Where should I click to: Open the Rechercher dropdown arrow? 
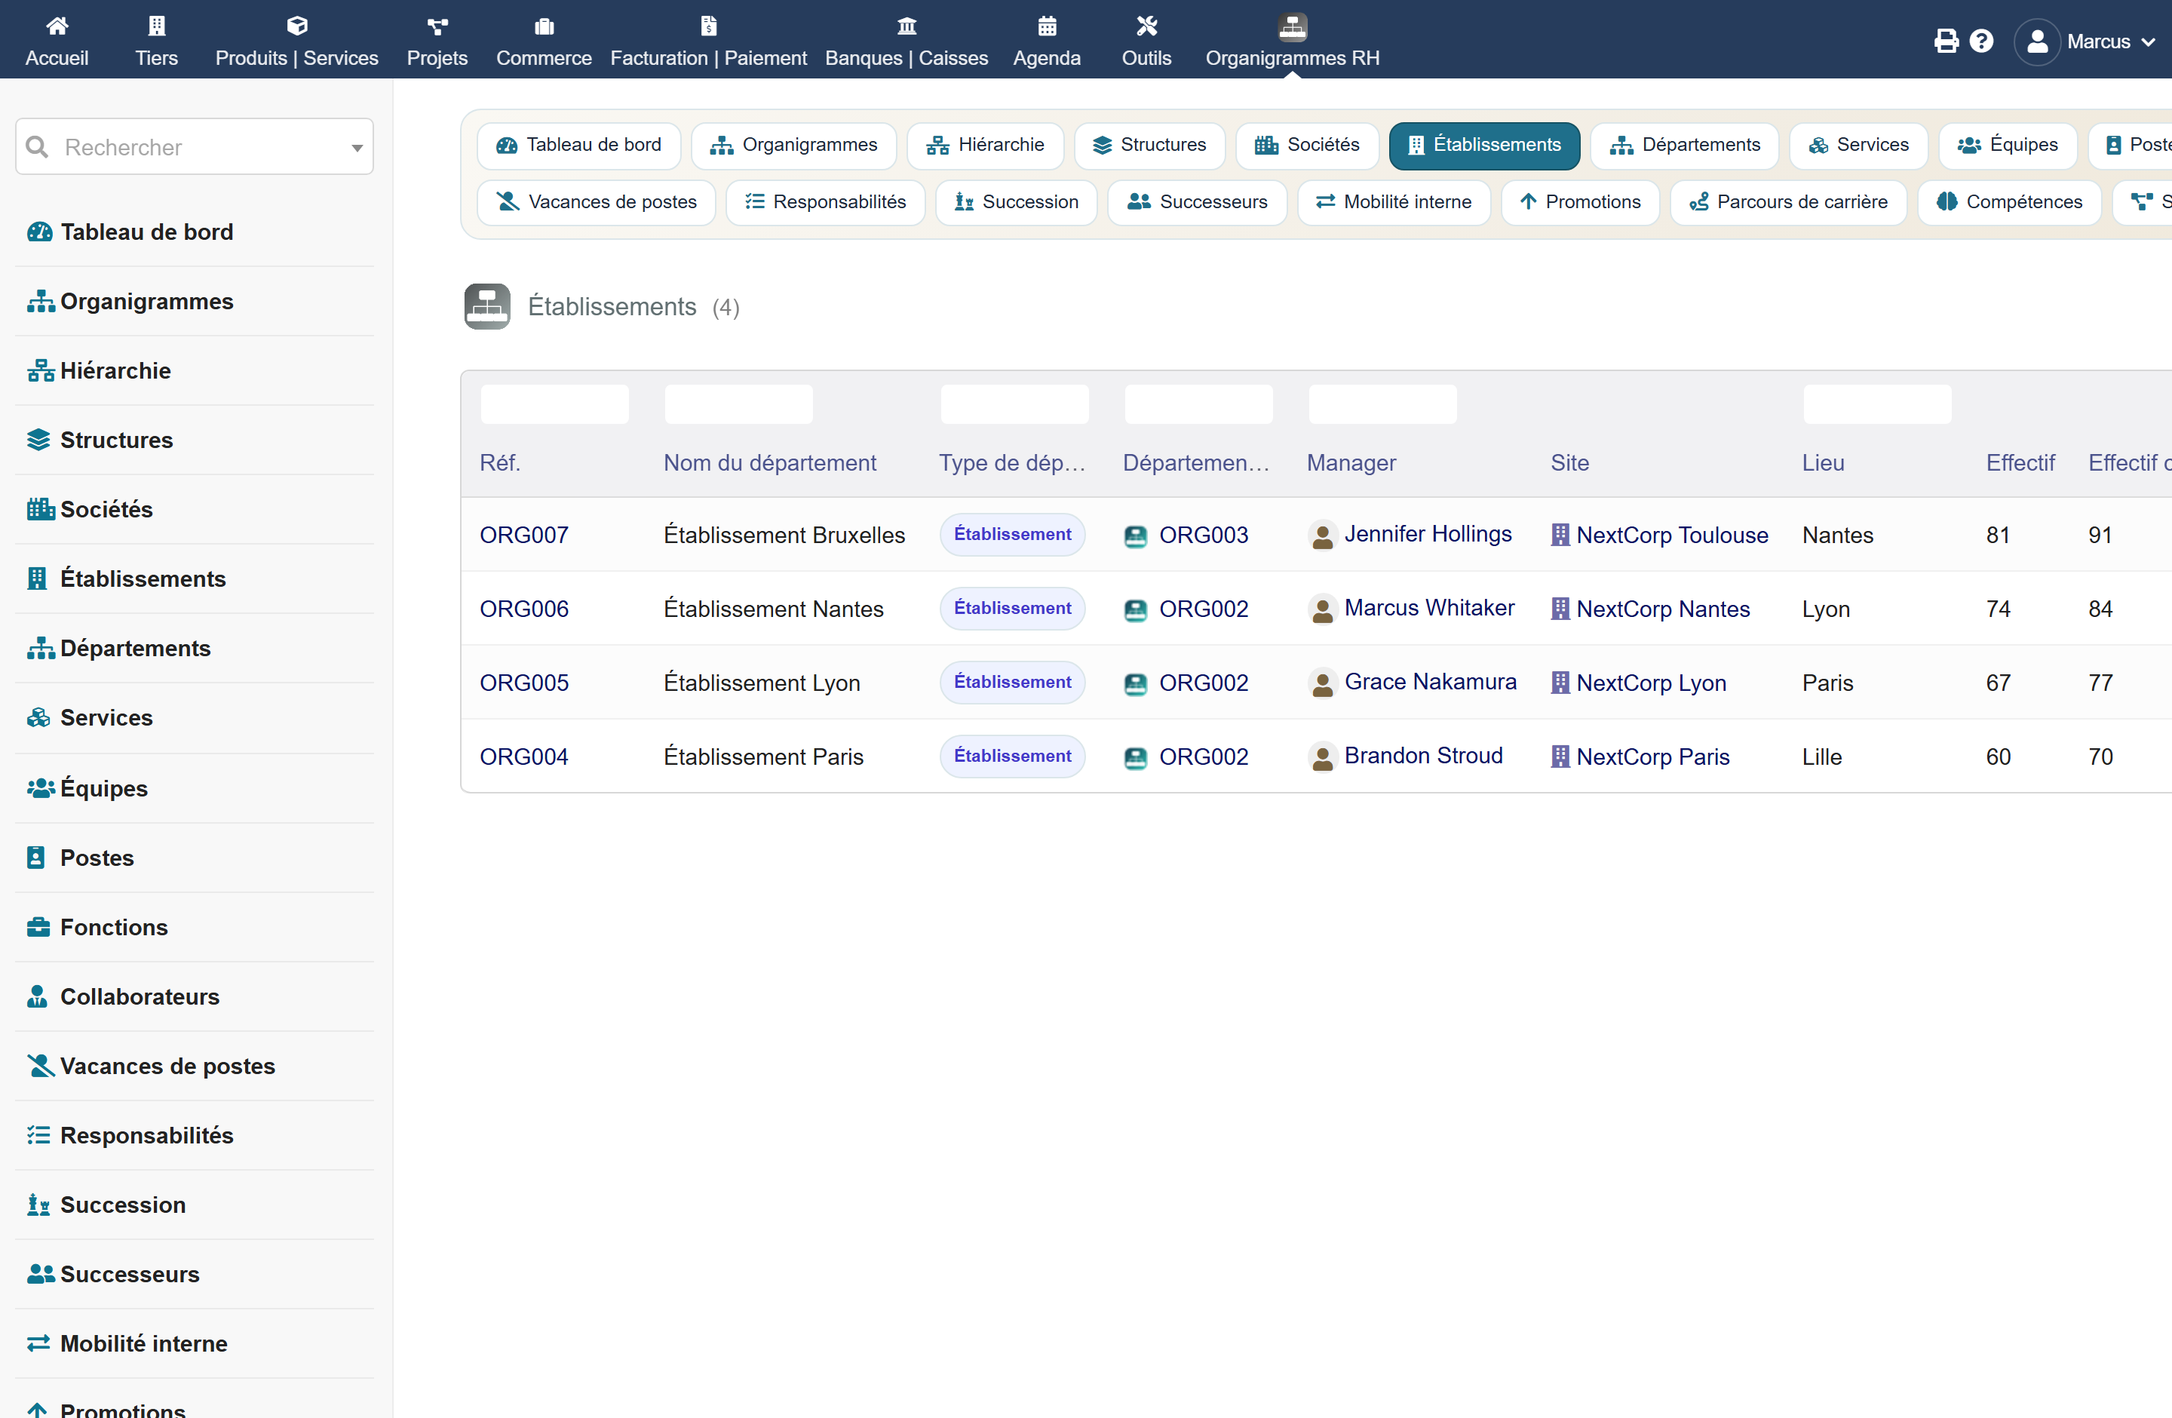[x=357, y=147]
